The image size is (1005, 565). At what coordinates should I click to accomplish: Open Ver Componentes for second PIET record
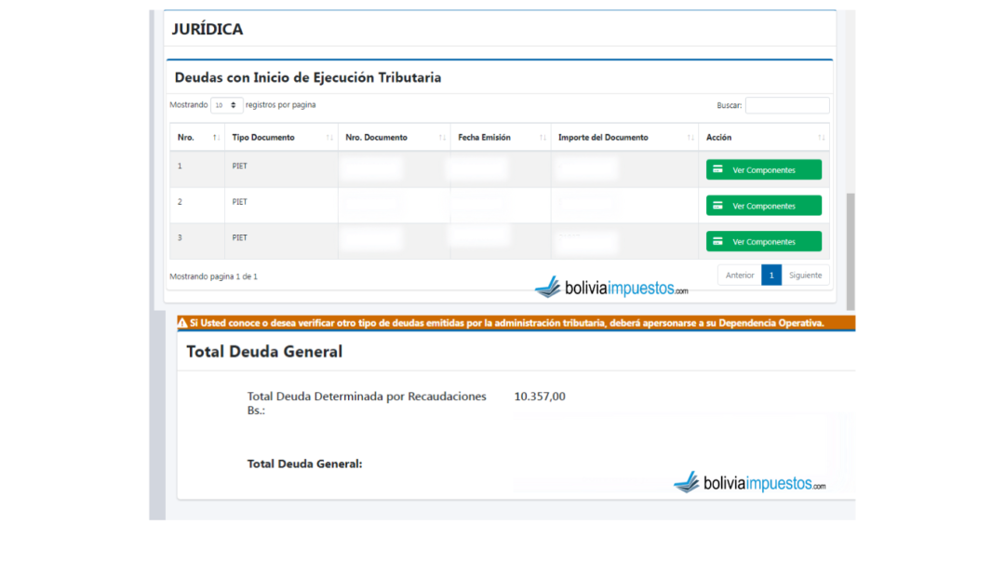763,206
